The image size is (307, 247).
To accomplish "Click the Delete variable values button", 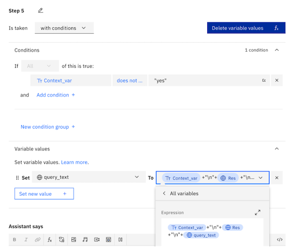I will pos(246,28).
